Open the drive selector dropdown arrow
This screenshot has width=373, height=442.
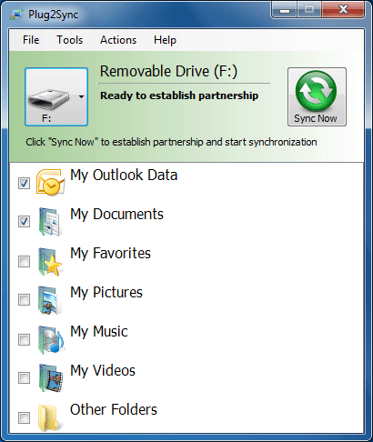click(x=81, y=97)
